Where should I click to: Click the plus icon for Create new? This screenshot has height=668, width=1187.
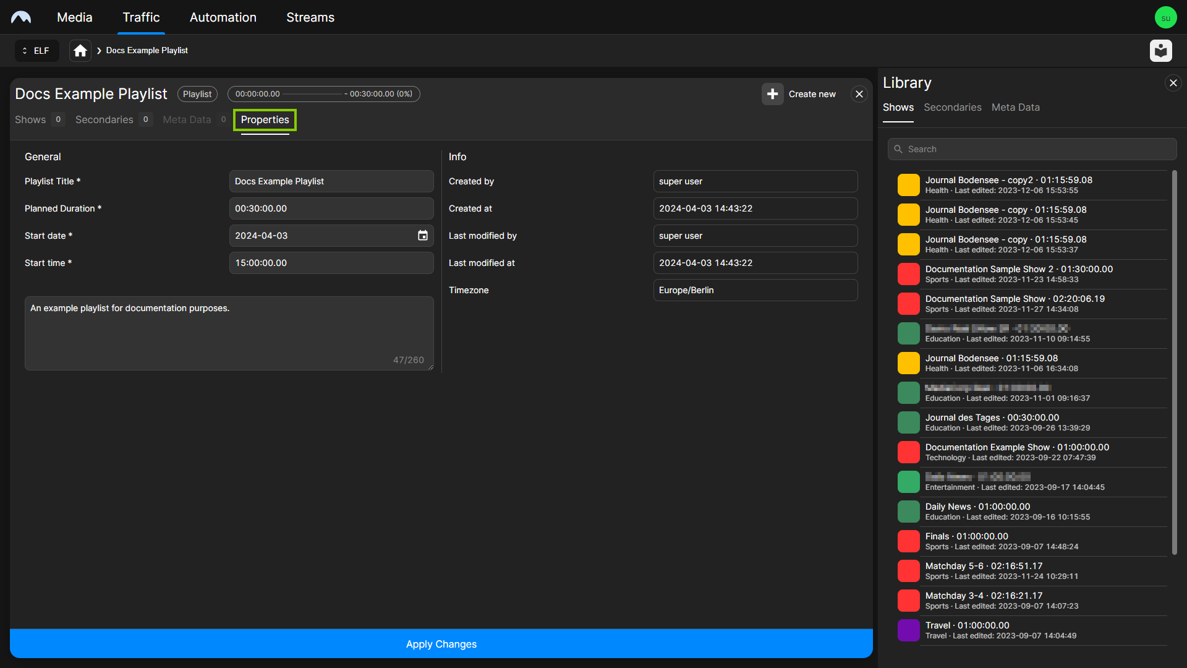(772, 94)
